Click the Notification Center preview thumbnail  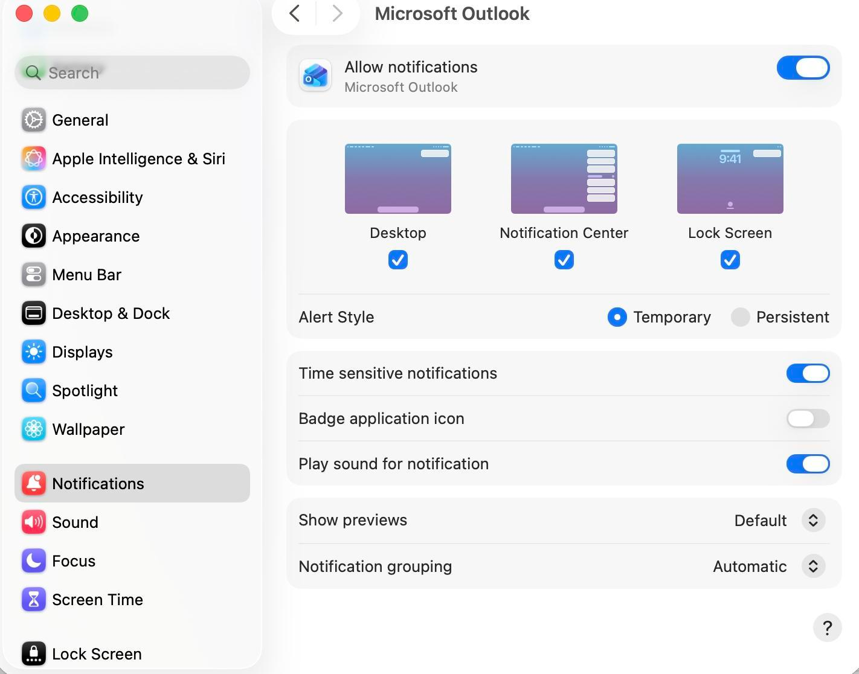point(564,179)
